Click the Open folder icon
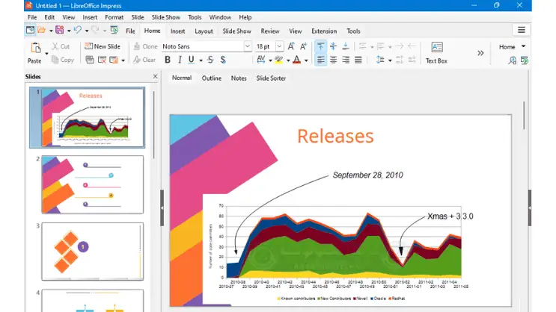 (x=41, y=31)
